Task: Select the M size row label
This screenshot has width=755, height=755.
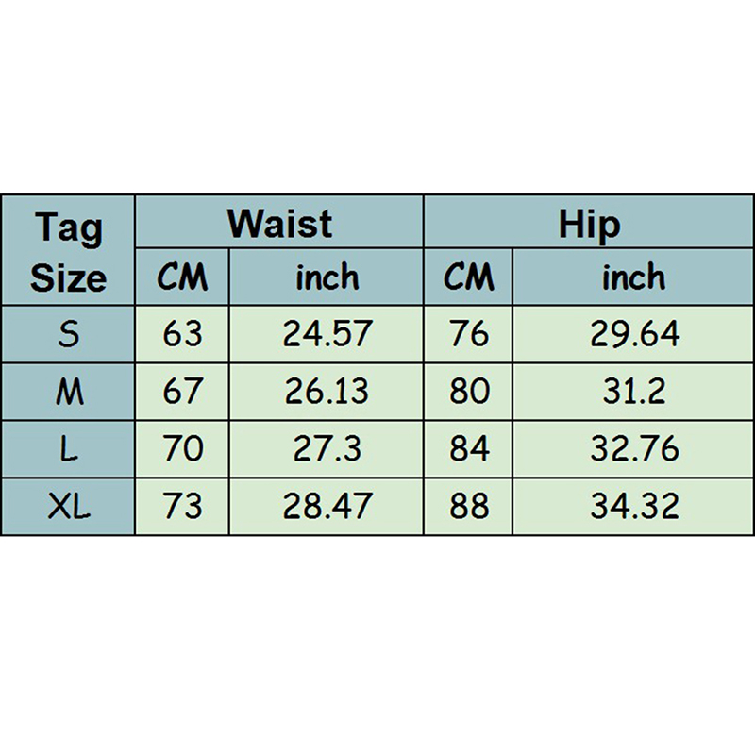Action: pyautogui.click(x=68, y=392)
